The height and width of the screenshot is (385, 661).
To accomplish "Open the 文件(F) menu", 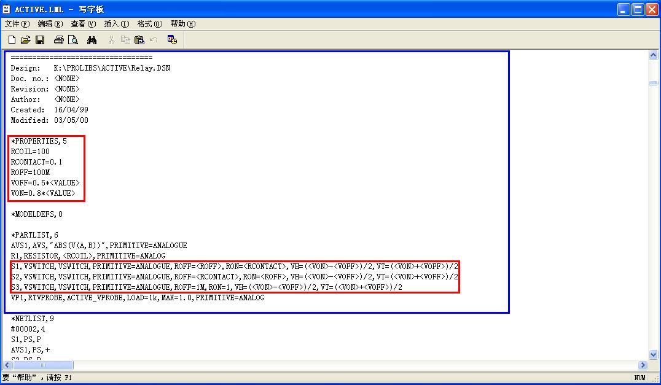I will 17,24.
